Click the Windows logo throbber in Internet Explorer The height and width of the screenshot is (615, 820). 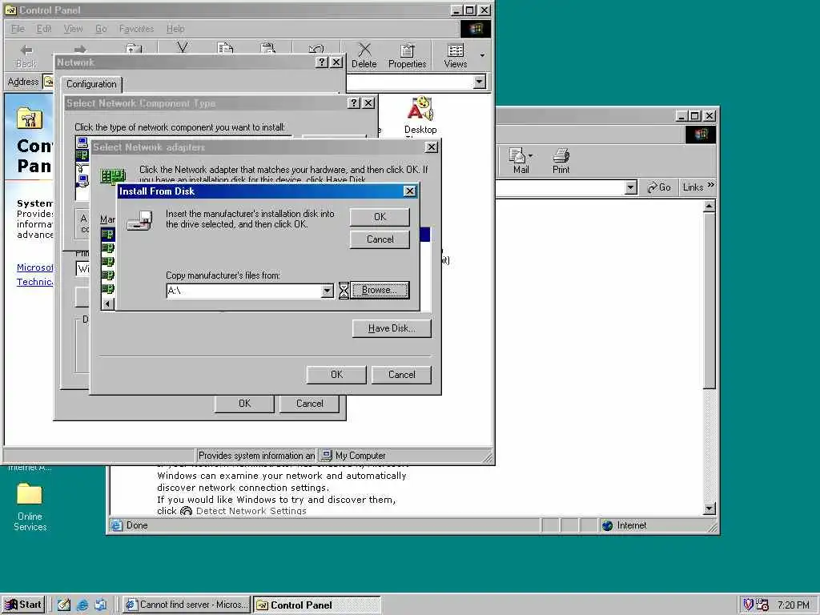pyautogui.click(x=701, y=135)
